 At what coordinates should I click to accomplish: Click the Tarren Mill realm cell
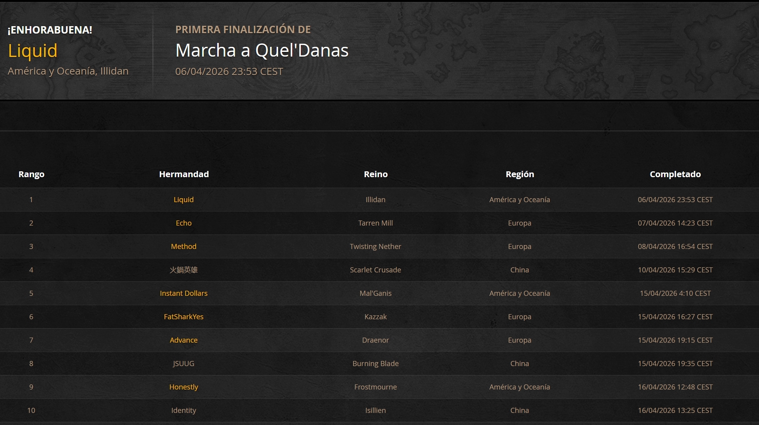[375, 223]
